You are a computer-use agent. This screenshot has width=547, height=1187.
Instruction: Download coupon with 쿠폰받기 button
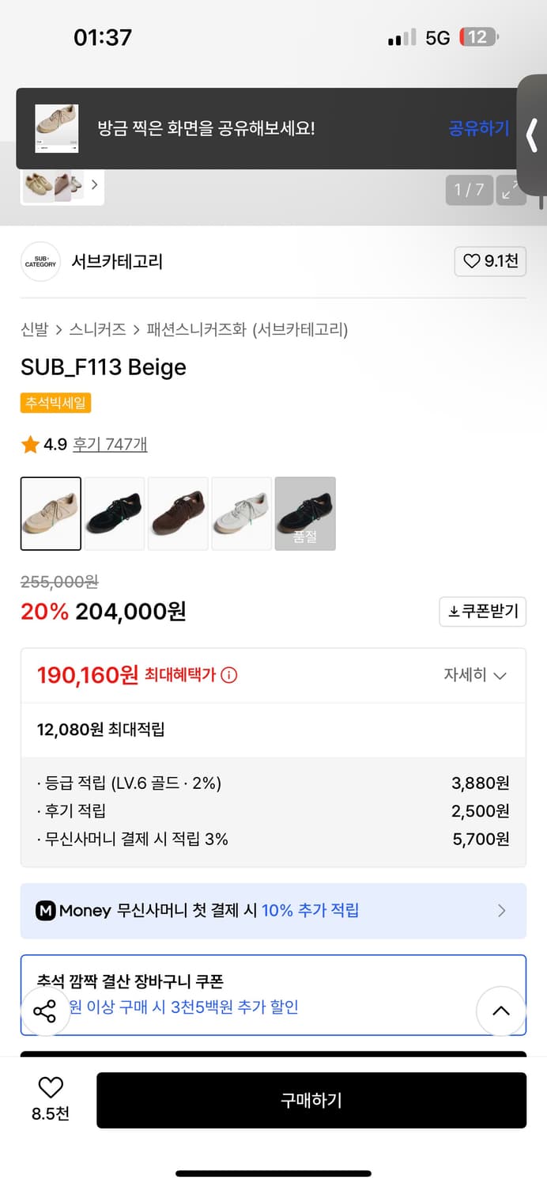click(482, 612)
